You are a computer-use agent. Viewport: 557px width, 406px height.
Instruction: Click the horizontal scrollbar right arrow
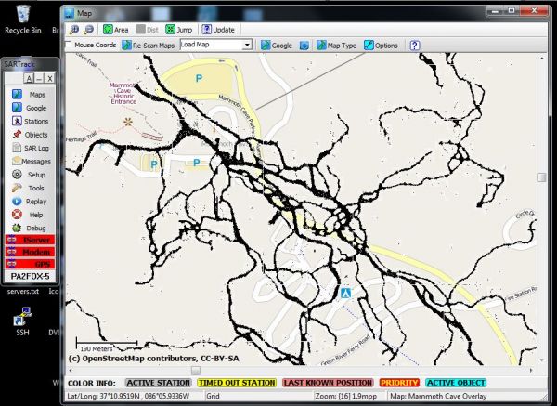pos(531,371)
